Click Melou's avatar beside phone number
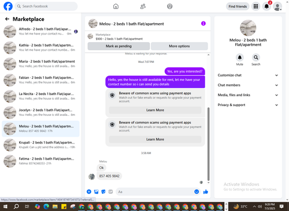The width and height of the screenshot is (289, 211). coord(91,176)
